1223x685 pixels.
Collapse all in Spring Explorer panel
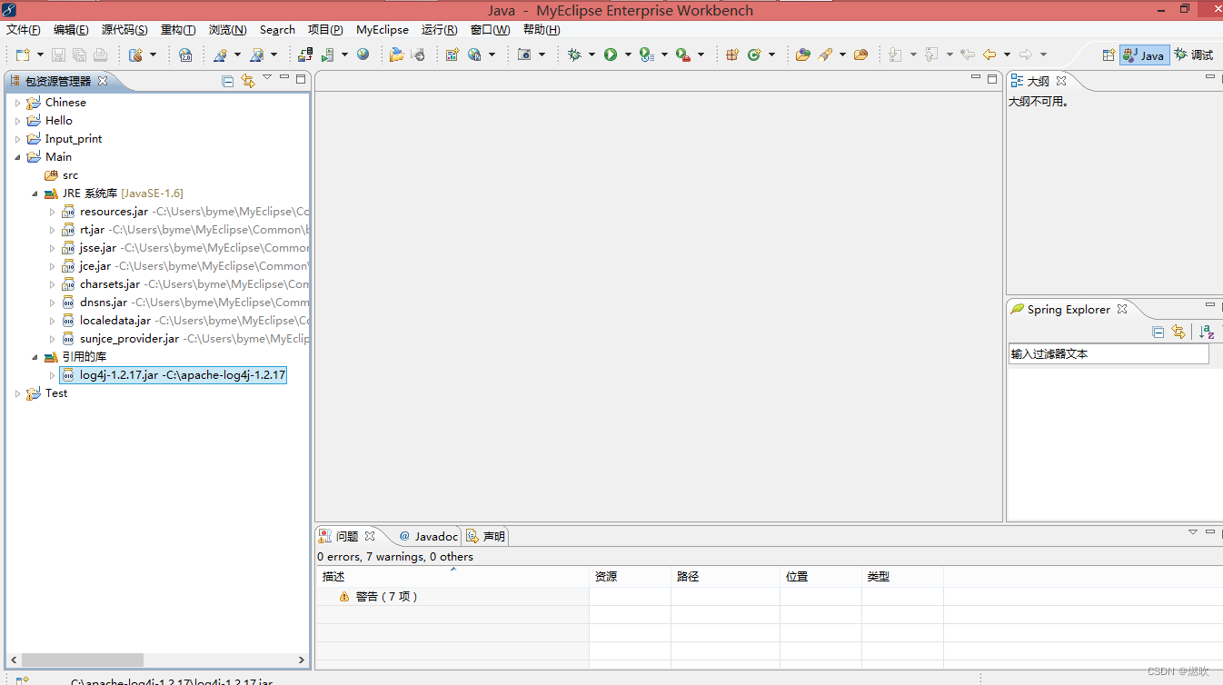[x=1158, y=332]
